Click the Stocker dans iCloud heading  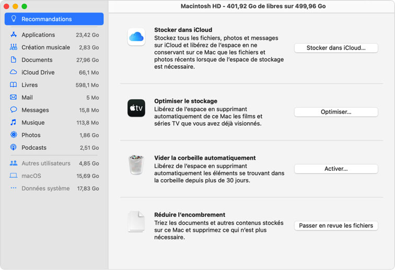(x=183, y=30)
